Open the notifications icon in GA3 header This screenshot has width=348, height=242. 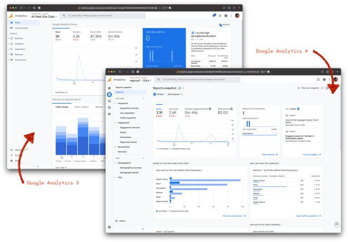pos(214,15)
